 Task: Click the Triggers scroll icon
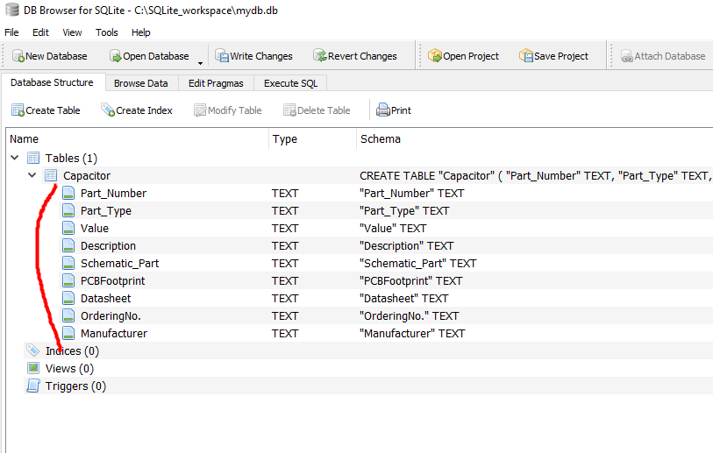click(x=33, y=386)
